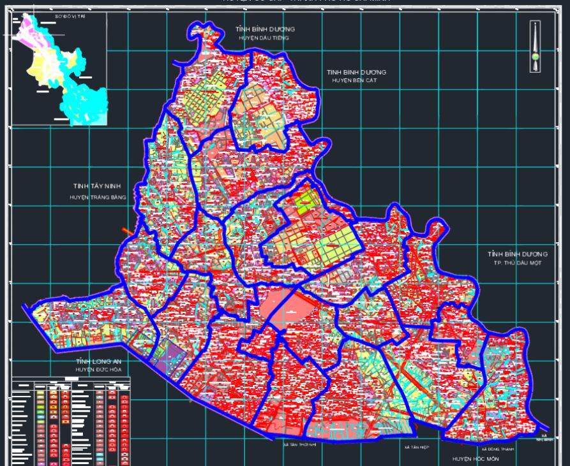Click the "TỈNH TÂY NINH" label
Viewport: 570px width, 466px height.
pyautogui.click(x=97, y=186)
